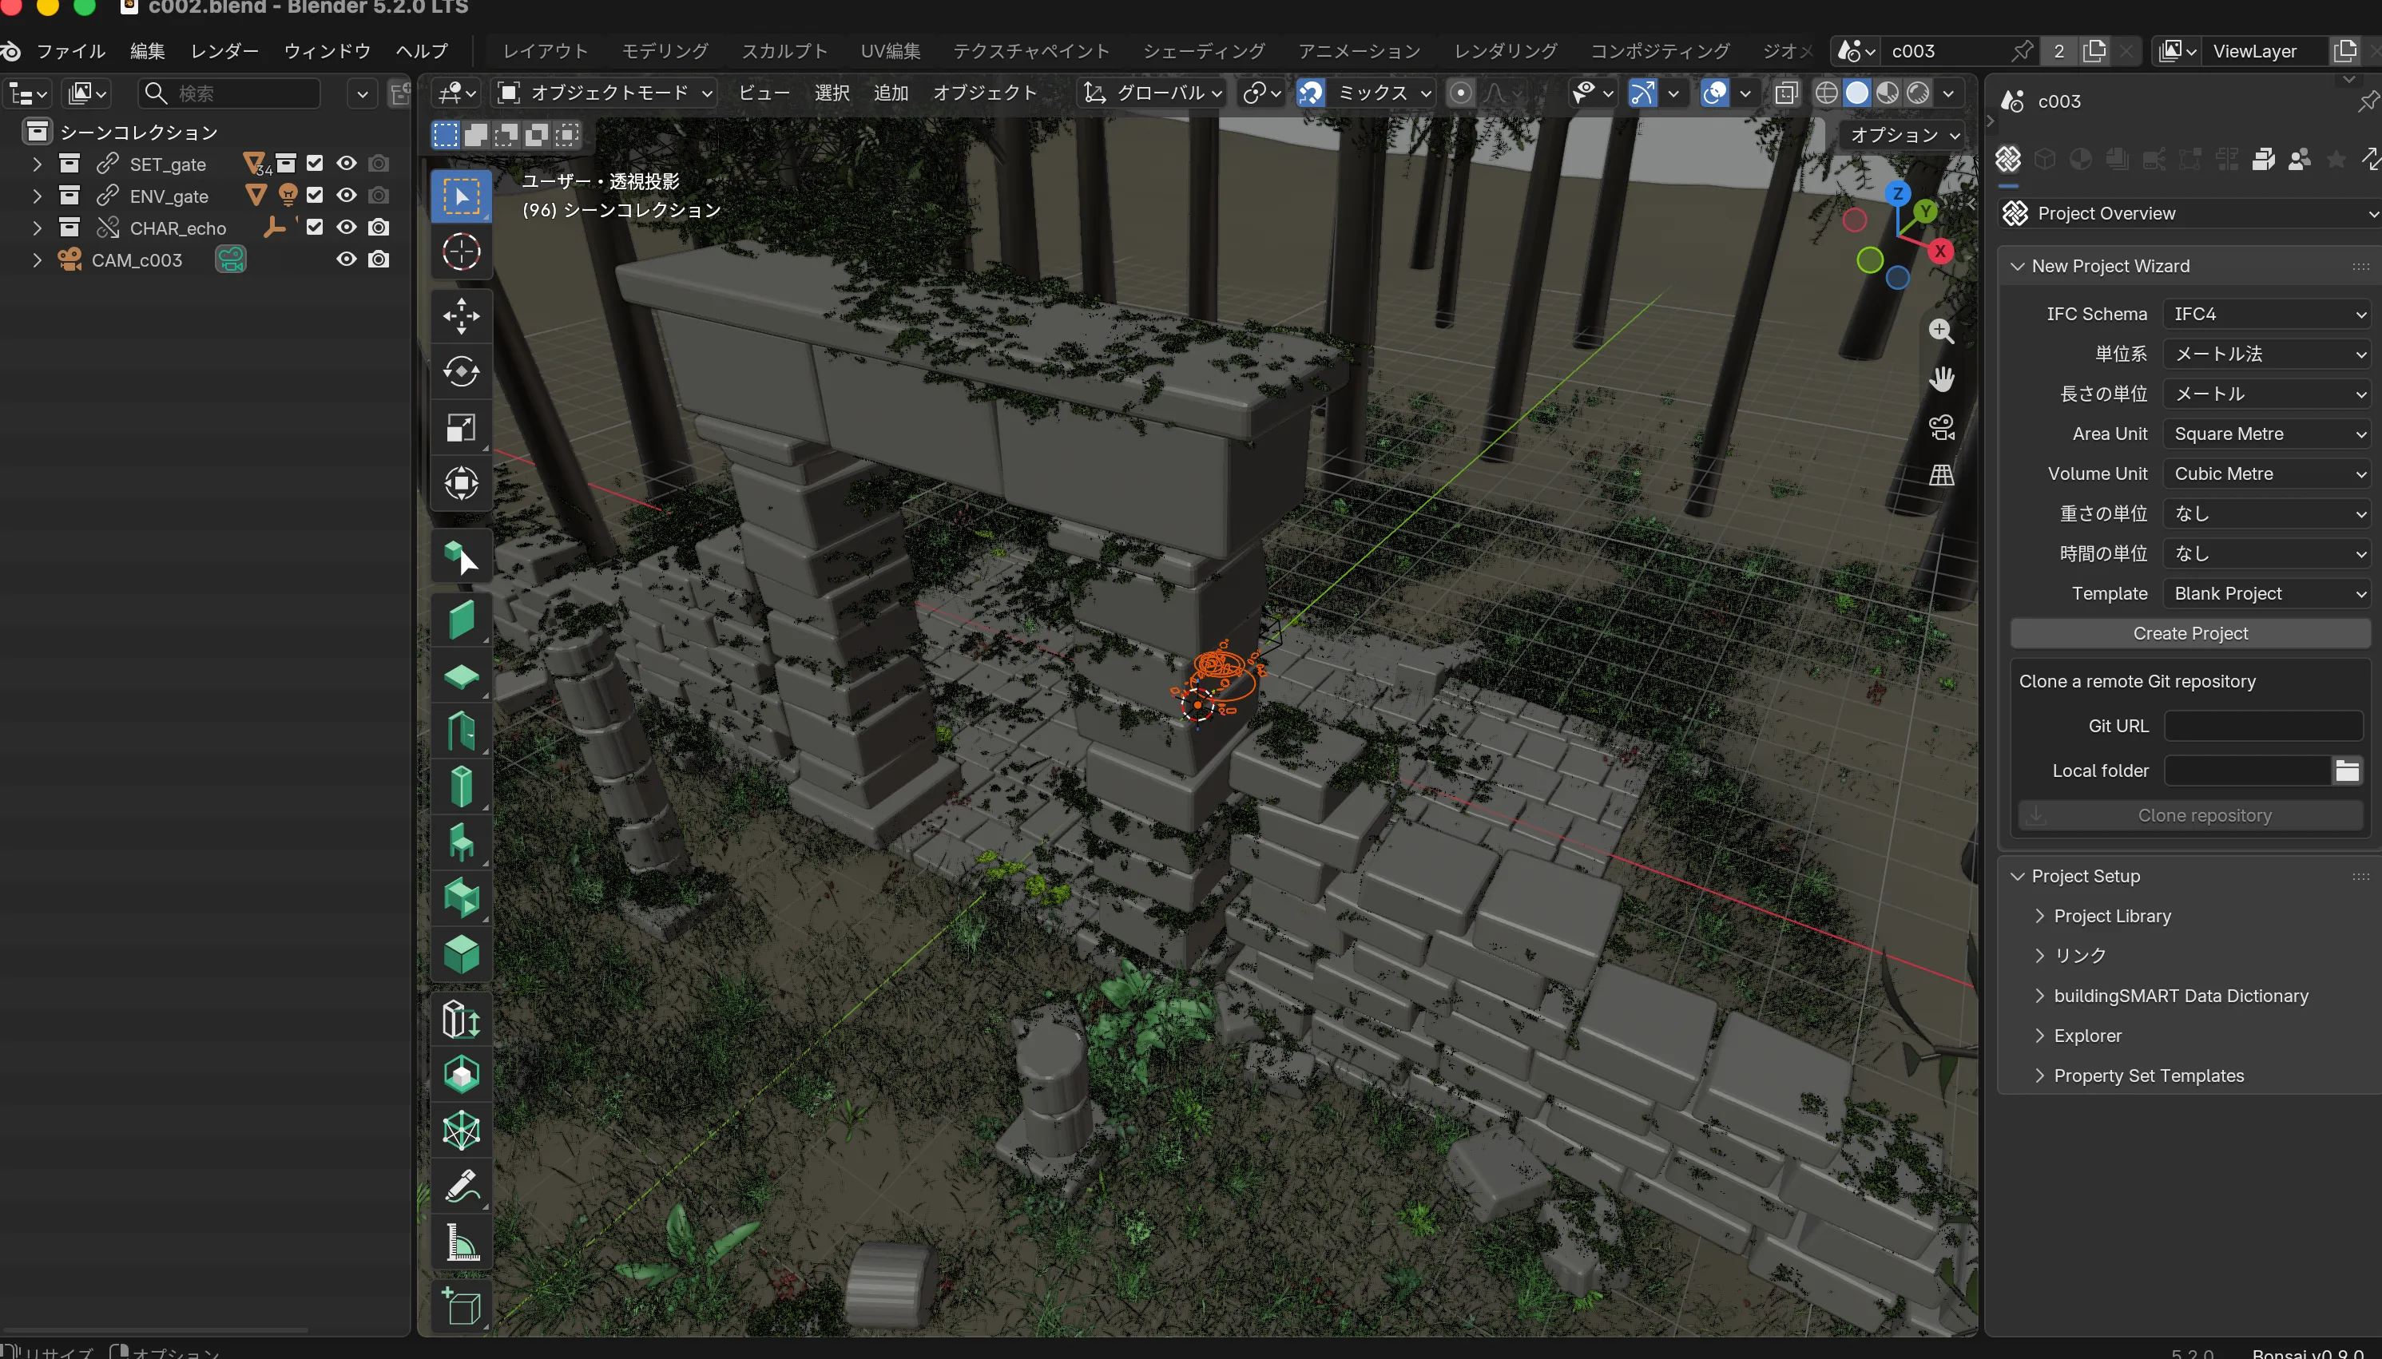2382x1359 pixels.
Task: Switch to the シェーディング workspace tab
Action: (1204, 51)
